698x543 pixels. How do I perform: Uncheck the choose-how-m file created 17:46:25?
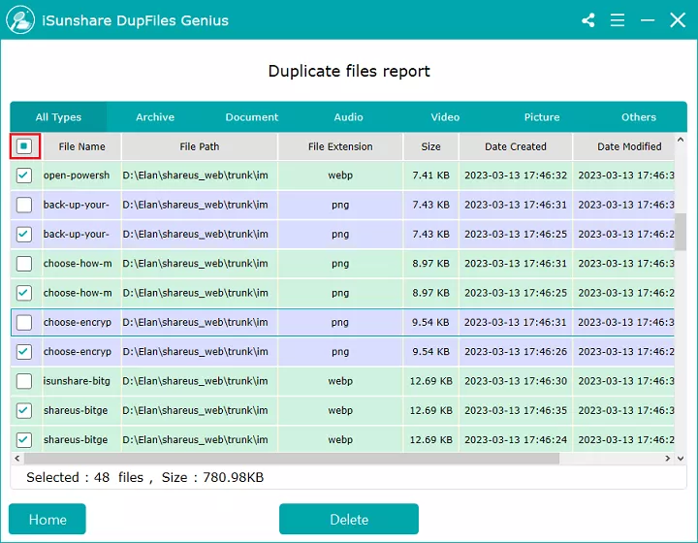[24, 293]
